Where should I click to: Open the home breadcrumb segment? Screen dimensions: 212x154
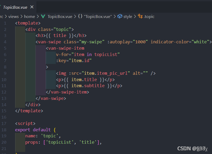click(x=29, y=17)
